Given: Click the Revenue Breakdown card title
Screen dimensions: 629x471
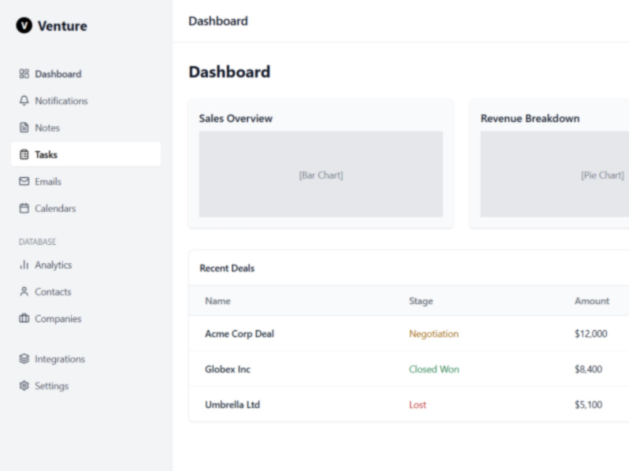Looking at the screenshot, I should (530, 118).
